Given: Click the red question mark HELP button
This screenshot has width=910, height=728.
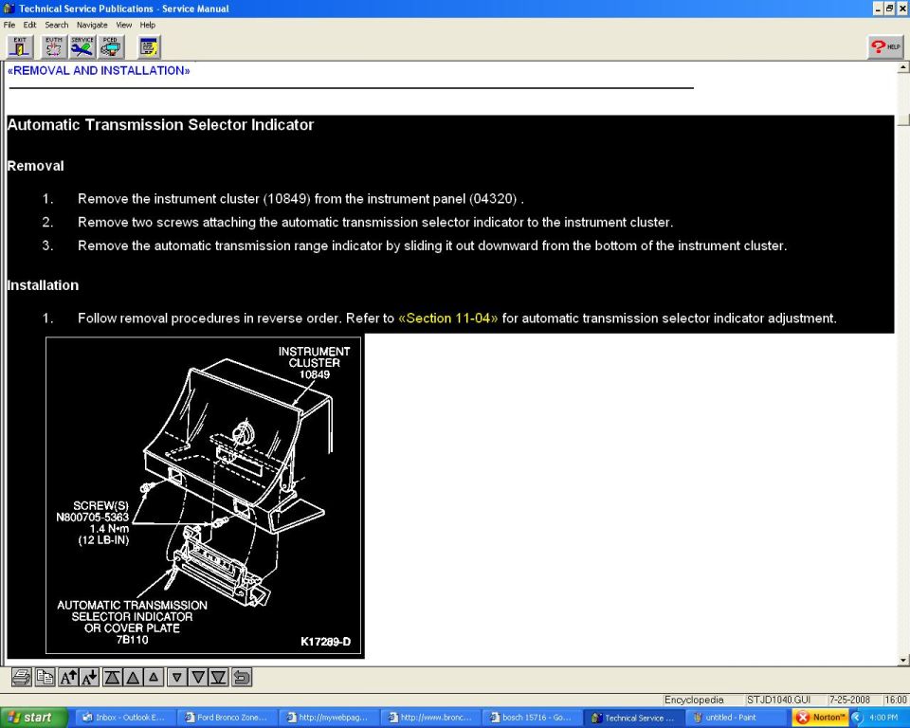Looking at the screenshot, I should pos(885,47).
